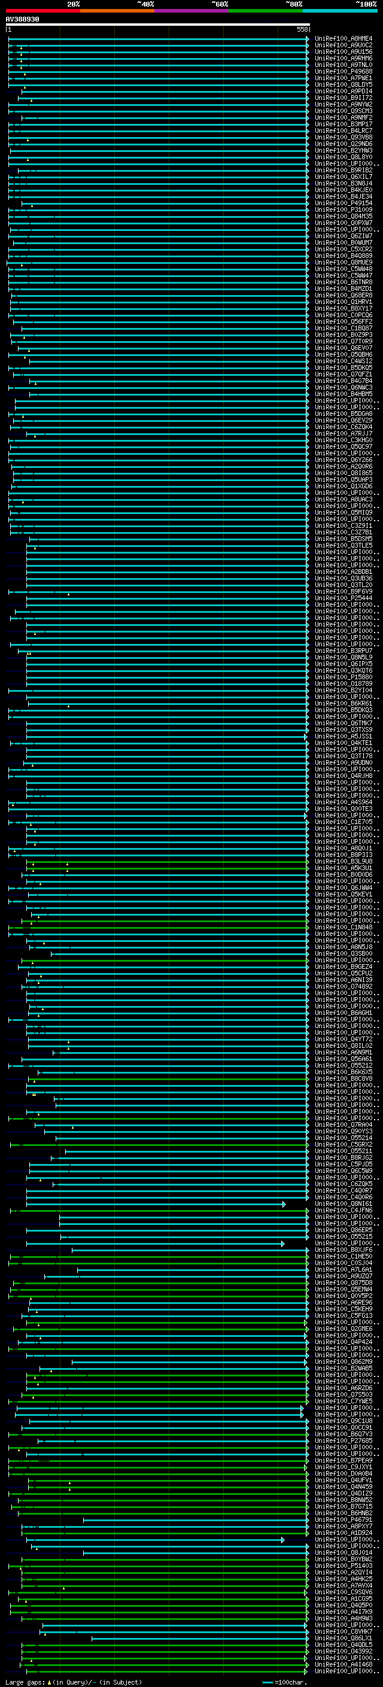383x1687 pixels.
Task: Open hit UniRef100_B9II72
Action: point(344,98)
